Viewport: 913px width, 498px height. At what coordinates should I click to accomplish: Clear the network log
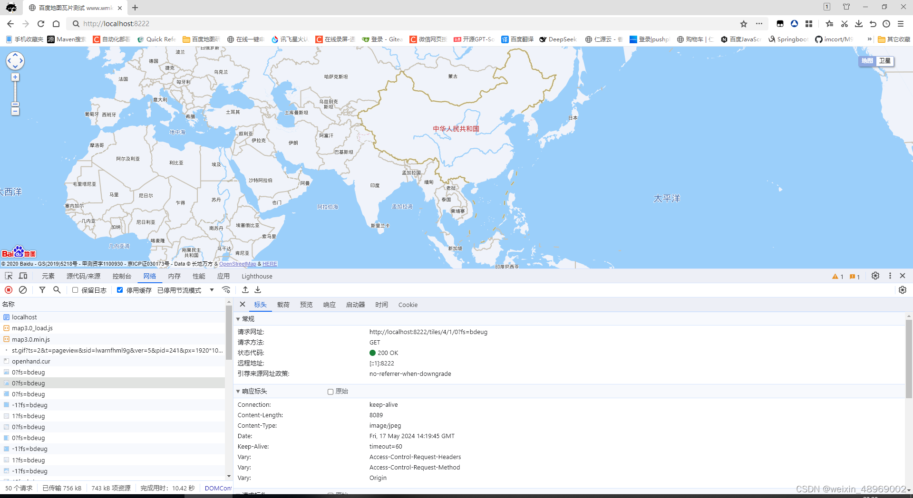[23, 290]
